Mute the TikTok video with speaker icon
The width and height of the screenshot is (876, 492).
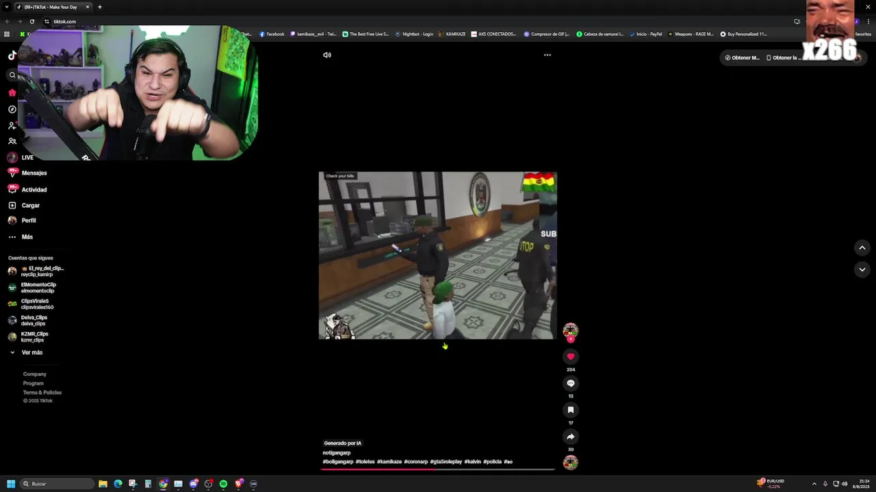327,55
